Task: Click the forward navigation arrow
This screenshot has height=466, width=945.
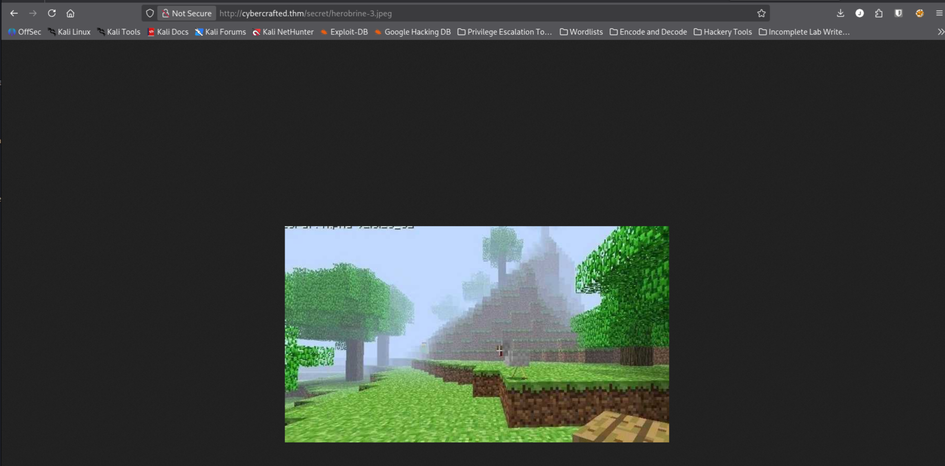Action: [33, 13]
